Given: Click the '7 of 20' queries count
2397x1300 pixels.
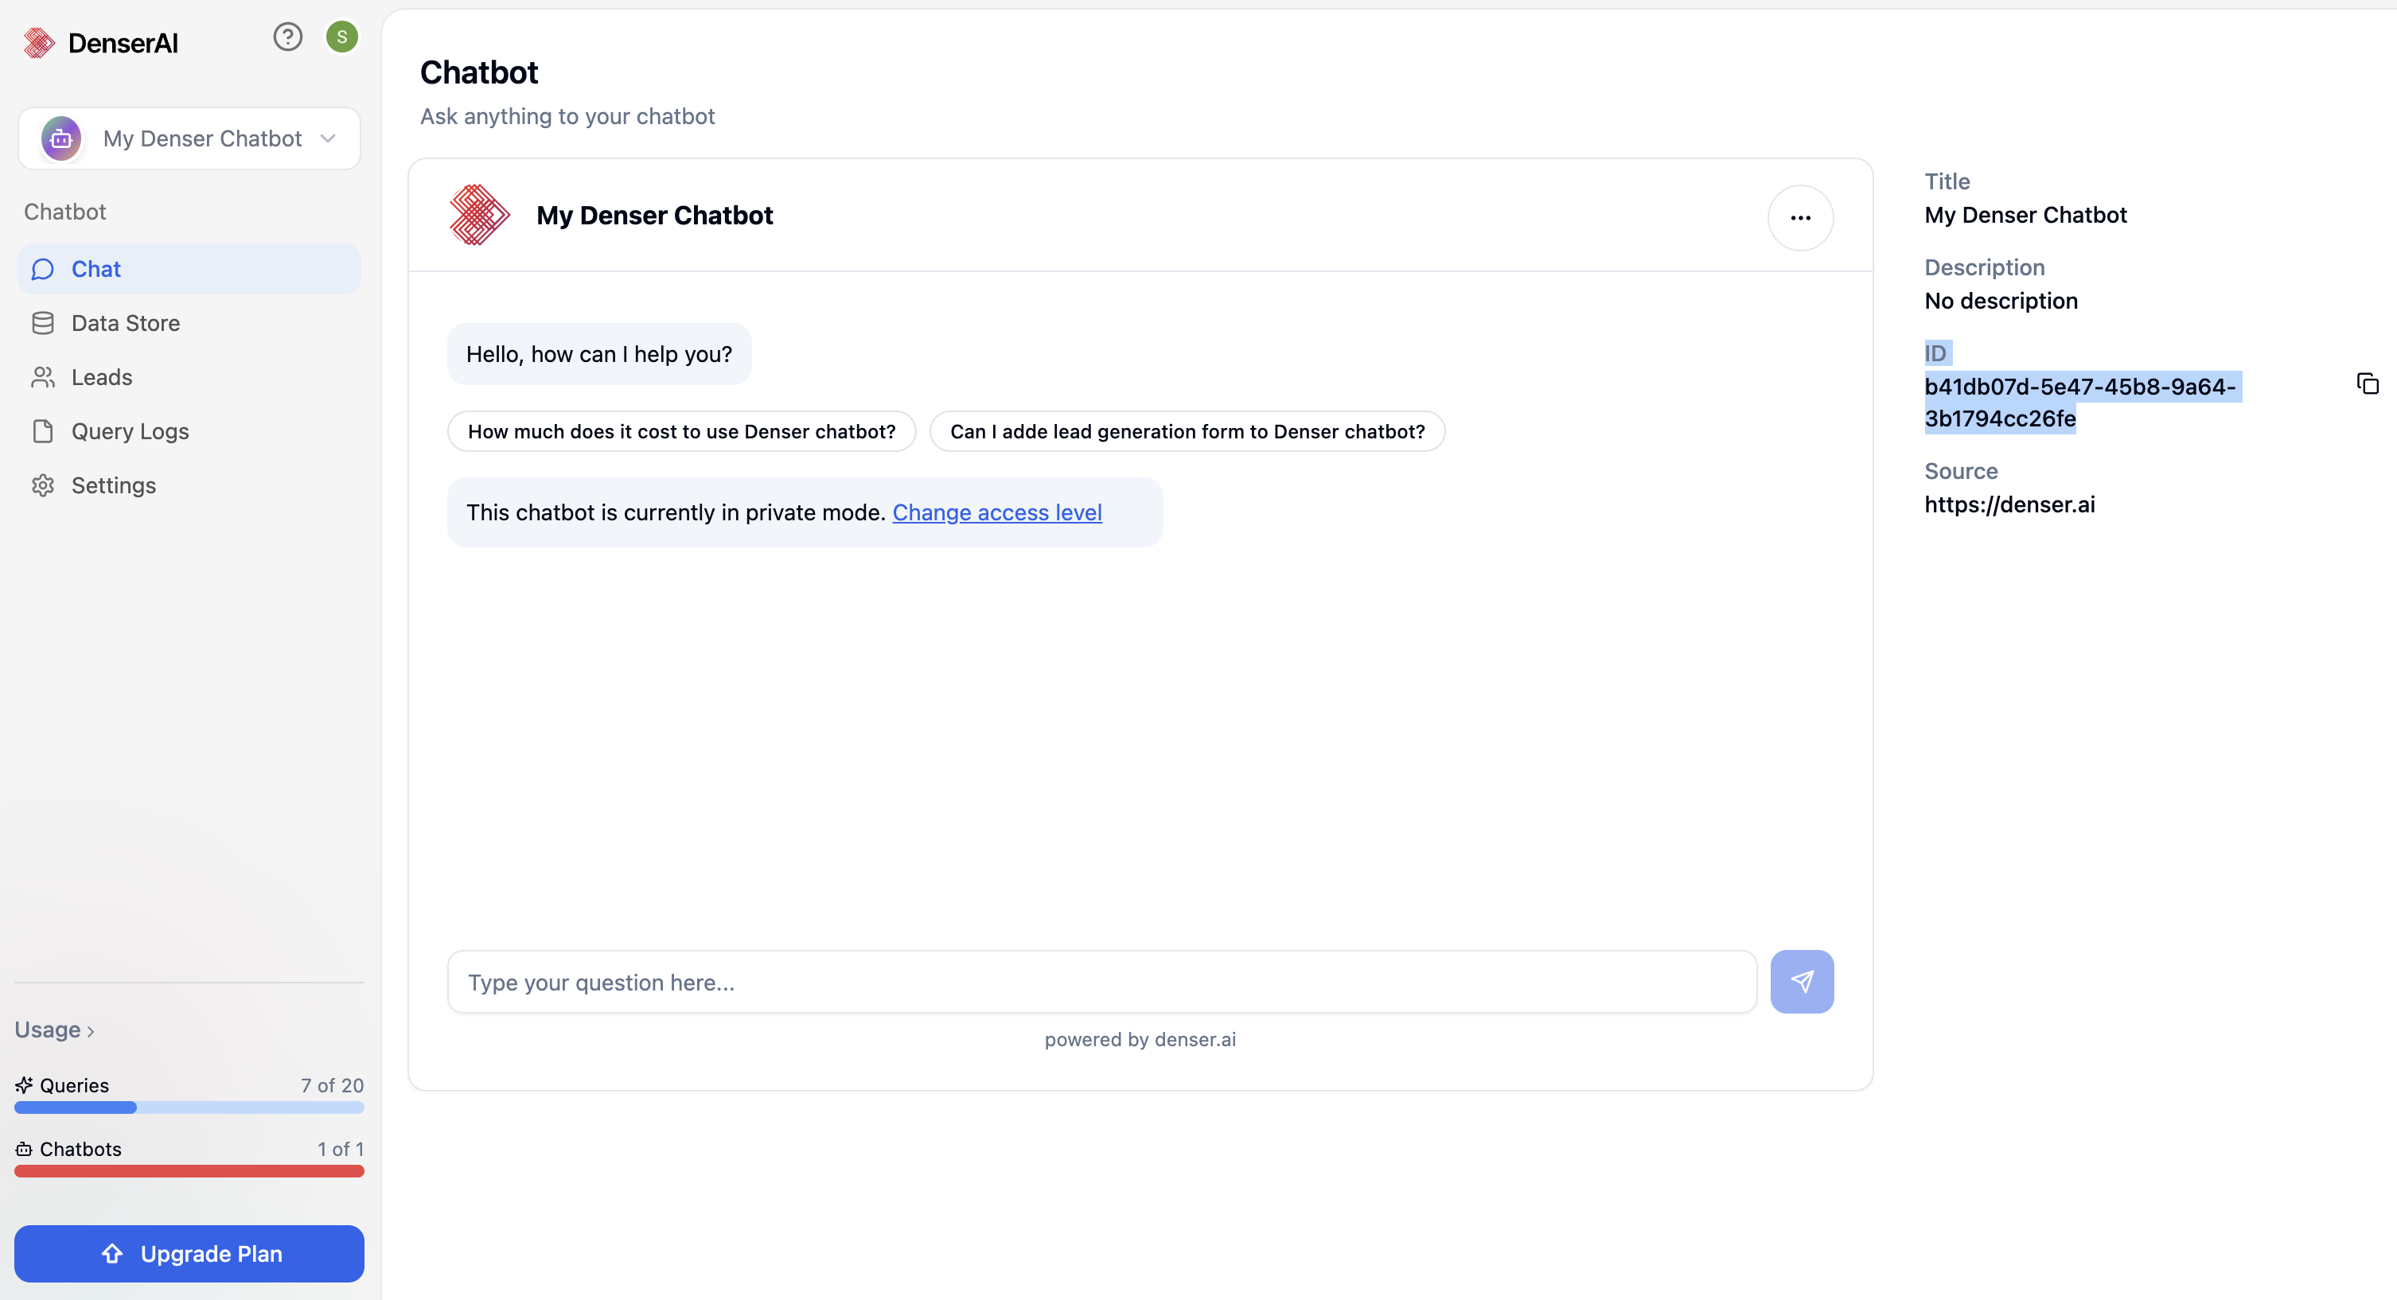Looking at the screenshot, I should tap(332, 1085).
